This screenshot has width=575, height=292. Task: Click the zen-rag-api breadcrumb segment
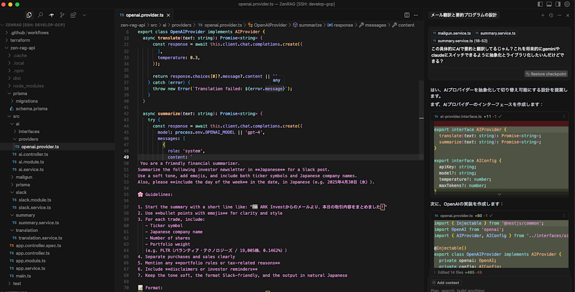pos(132,25)
